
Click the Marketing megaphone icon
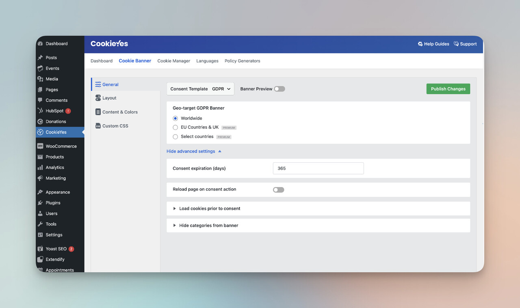[x=40, y=178]
